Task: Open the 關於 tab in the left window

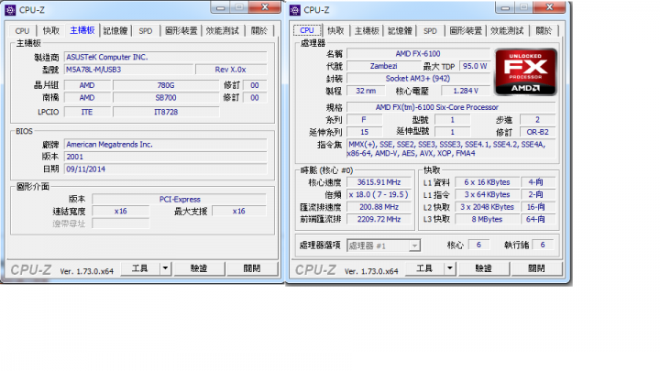Action: 259,31
